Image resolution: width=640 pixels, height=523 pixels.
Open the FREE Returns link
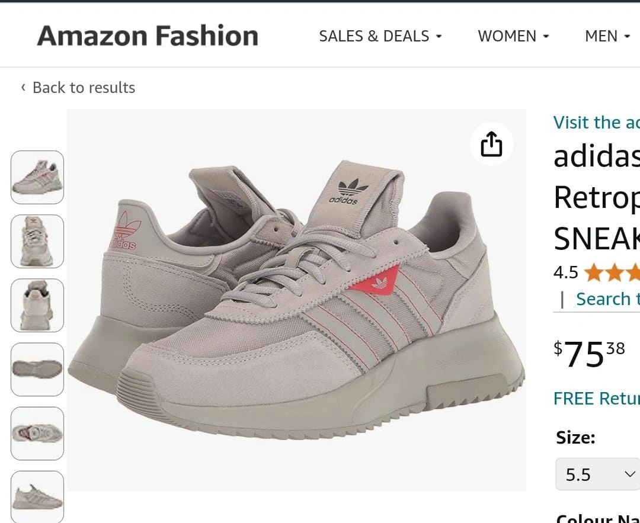point(596,398)
